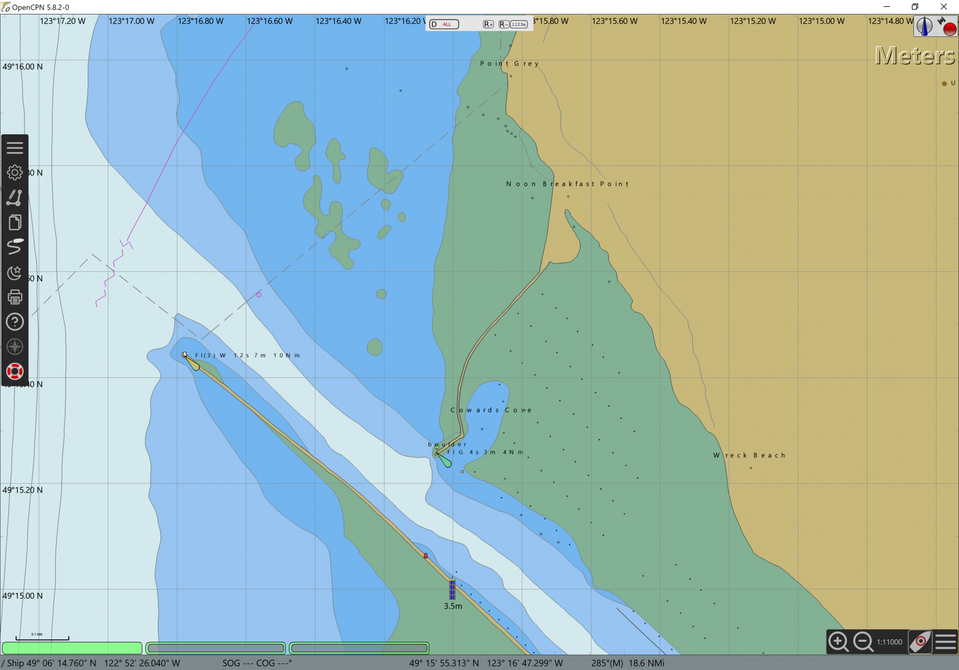Click the Noon Breakfast Point label
The width and height of the screenshot is (959, 670).
567,184
